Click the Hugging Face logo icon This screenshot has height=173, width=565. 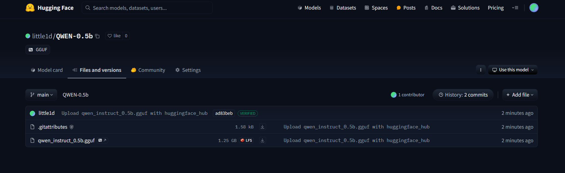click(x=30, y=8)
